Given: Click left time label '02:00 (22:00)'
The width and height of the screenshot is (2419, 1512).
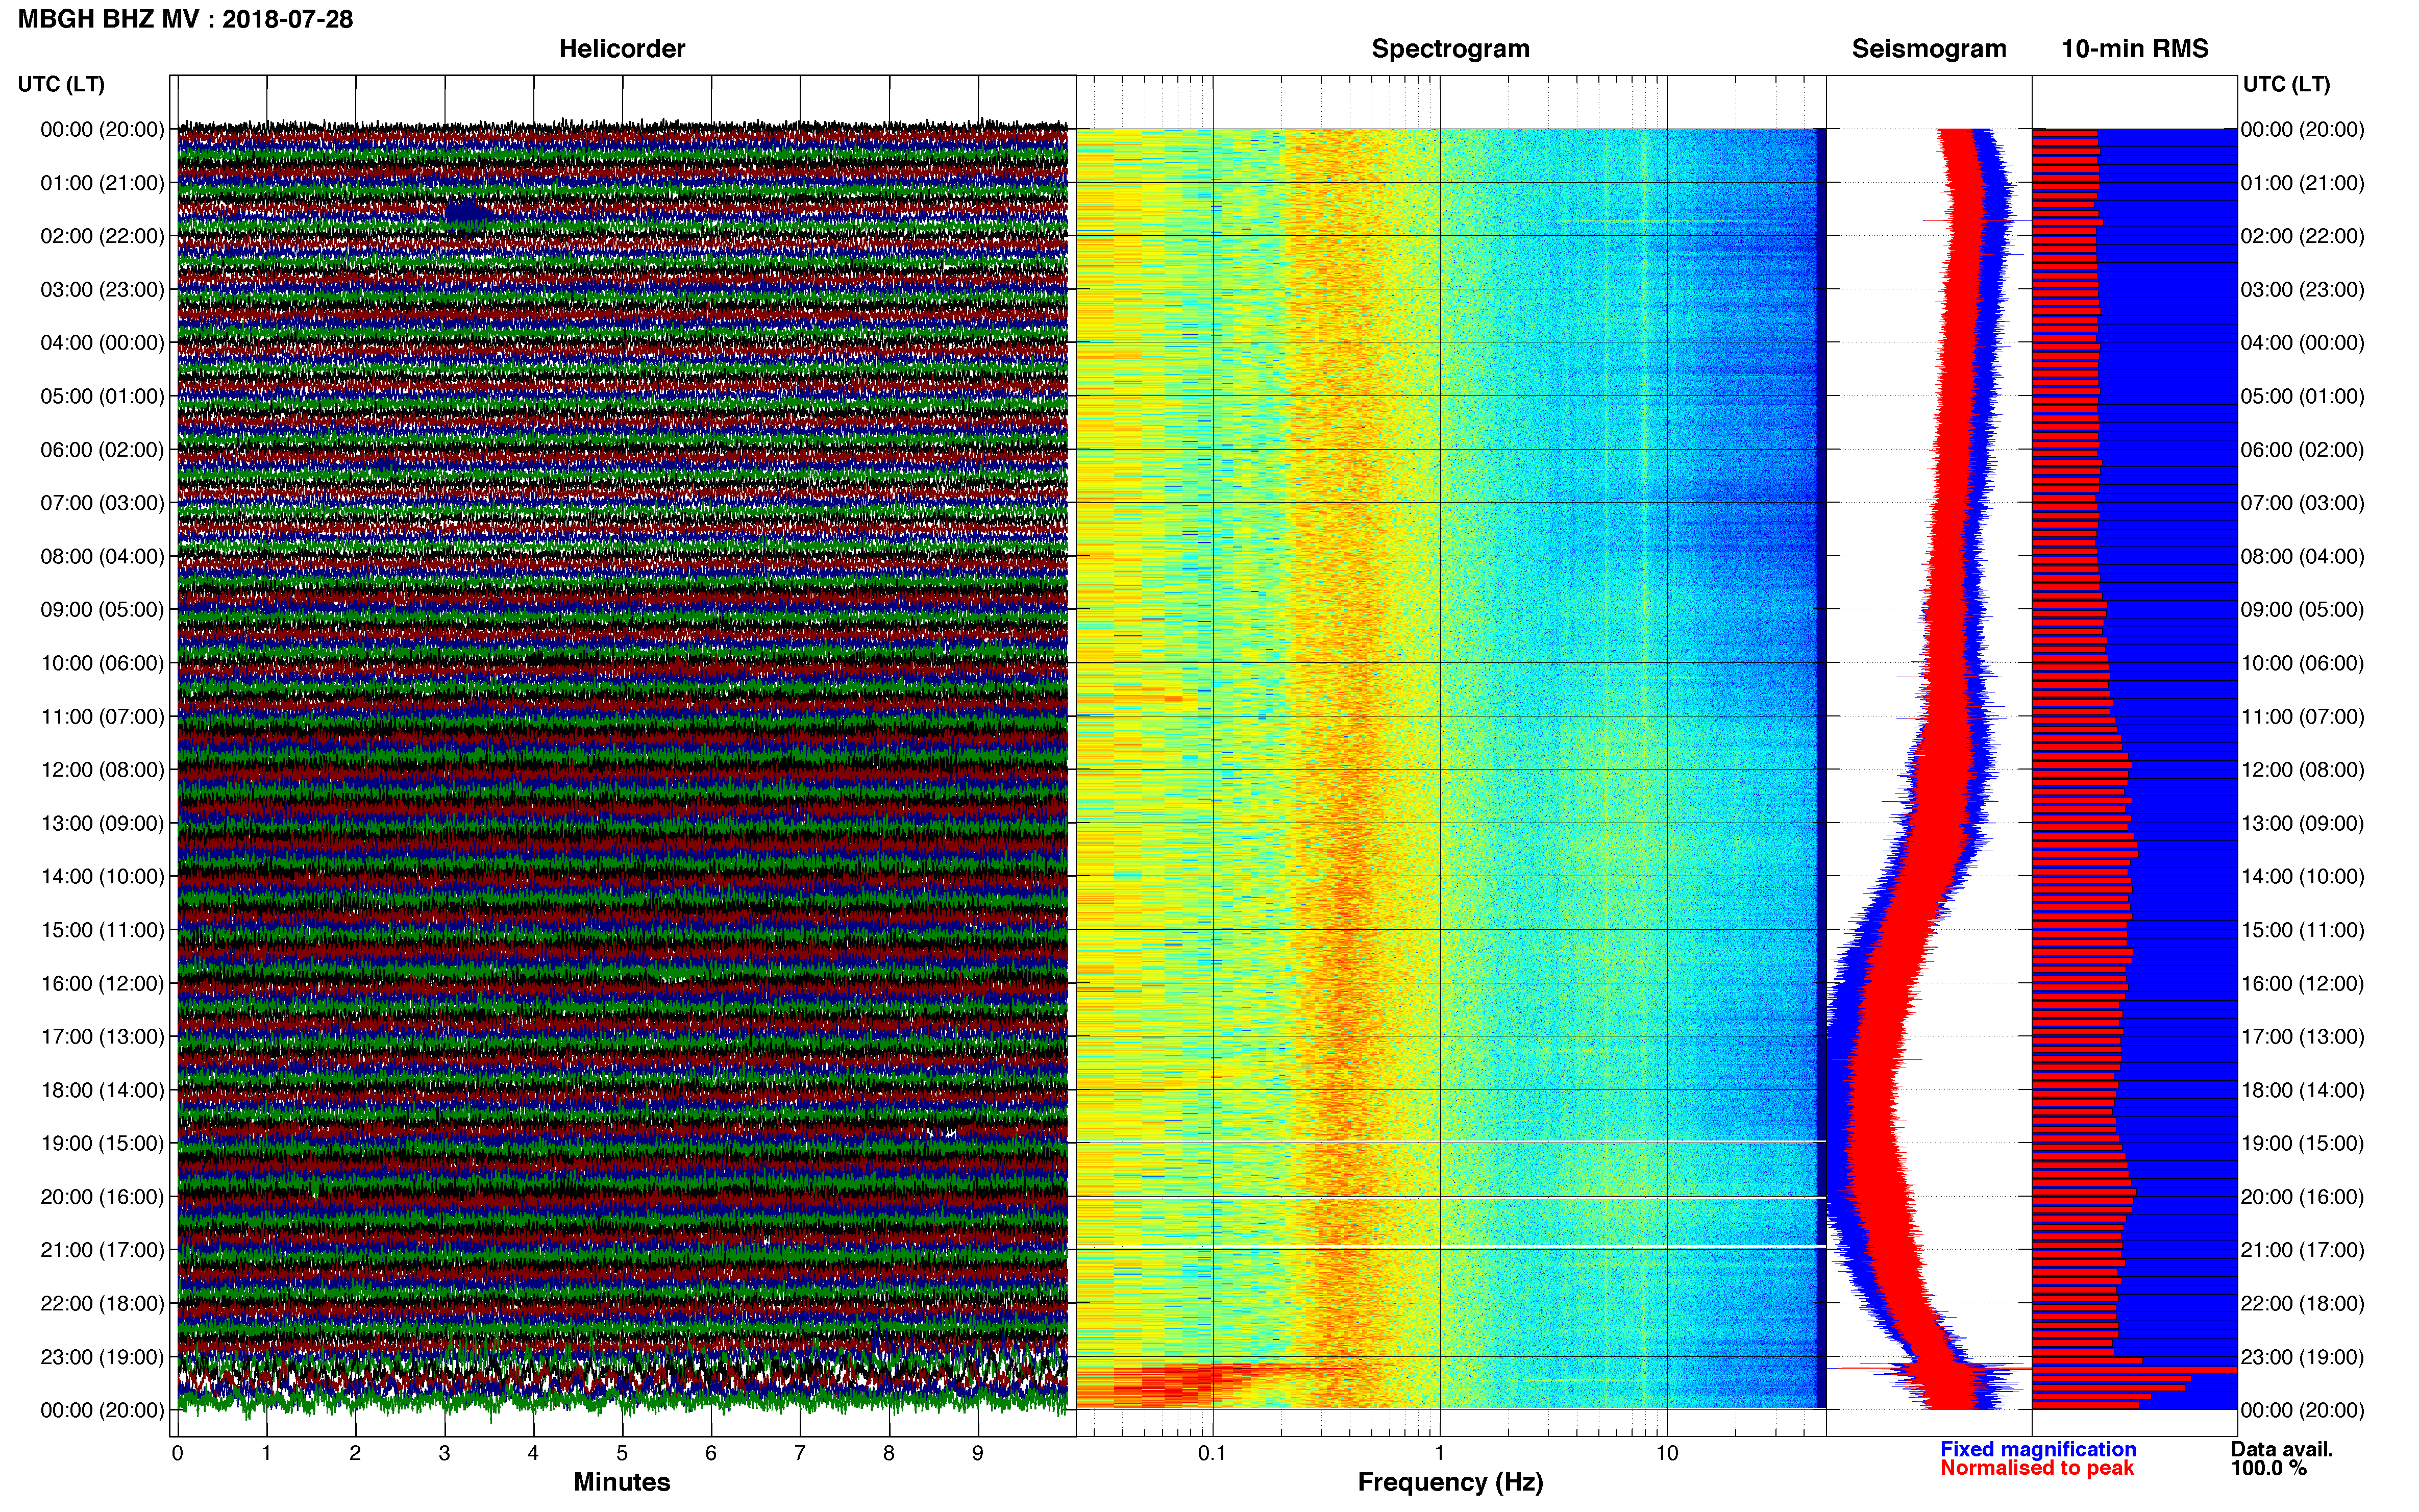Looking at the screenshot, I should pyautogui.click(x=102, y=236).
